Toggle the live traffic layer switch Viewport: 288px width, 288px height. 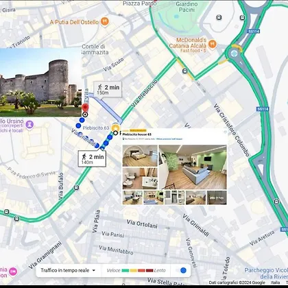181,270
